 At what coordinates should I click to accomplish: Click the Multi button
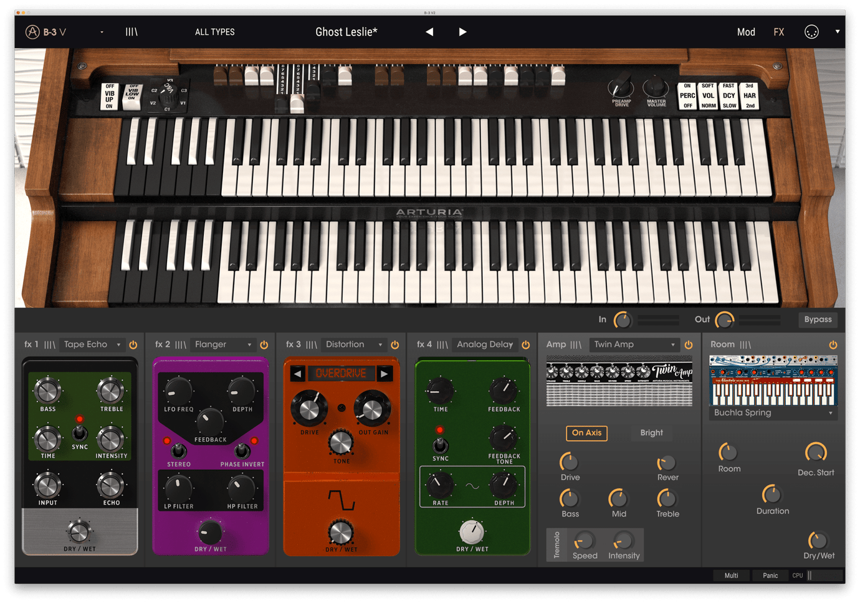pos(731,576)
